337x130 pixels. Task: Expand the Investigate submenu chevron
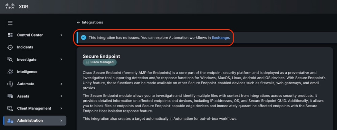coord(61,59)
